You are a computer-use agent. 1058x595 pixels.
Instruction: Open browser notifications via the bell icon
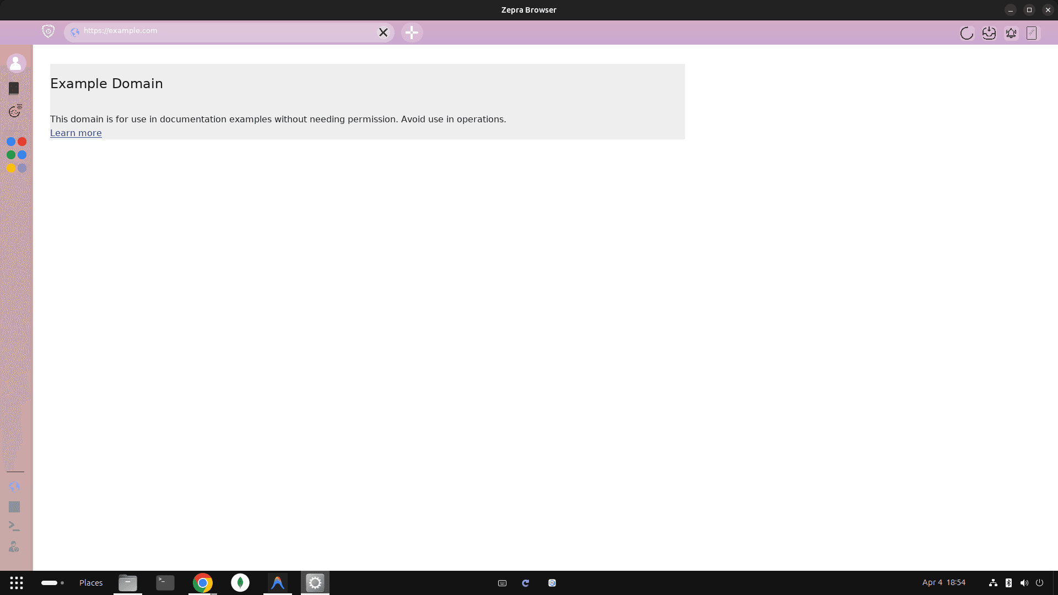pyautogui.click(x=1012, y=33)
